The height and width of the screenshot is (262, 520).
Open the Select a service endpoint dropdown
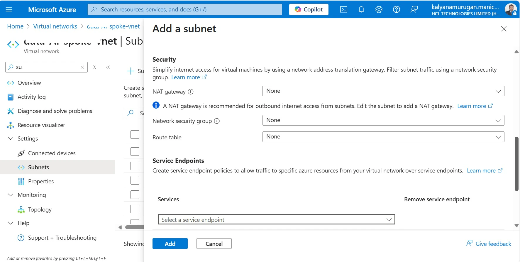click(x=277, y=219)
